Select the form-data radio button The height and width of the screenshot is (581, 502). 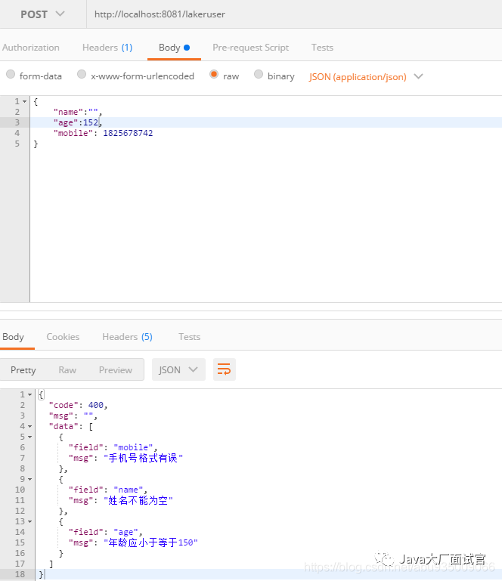pos(11,75)
